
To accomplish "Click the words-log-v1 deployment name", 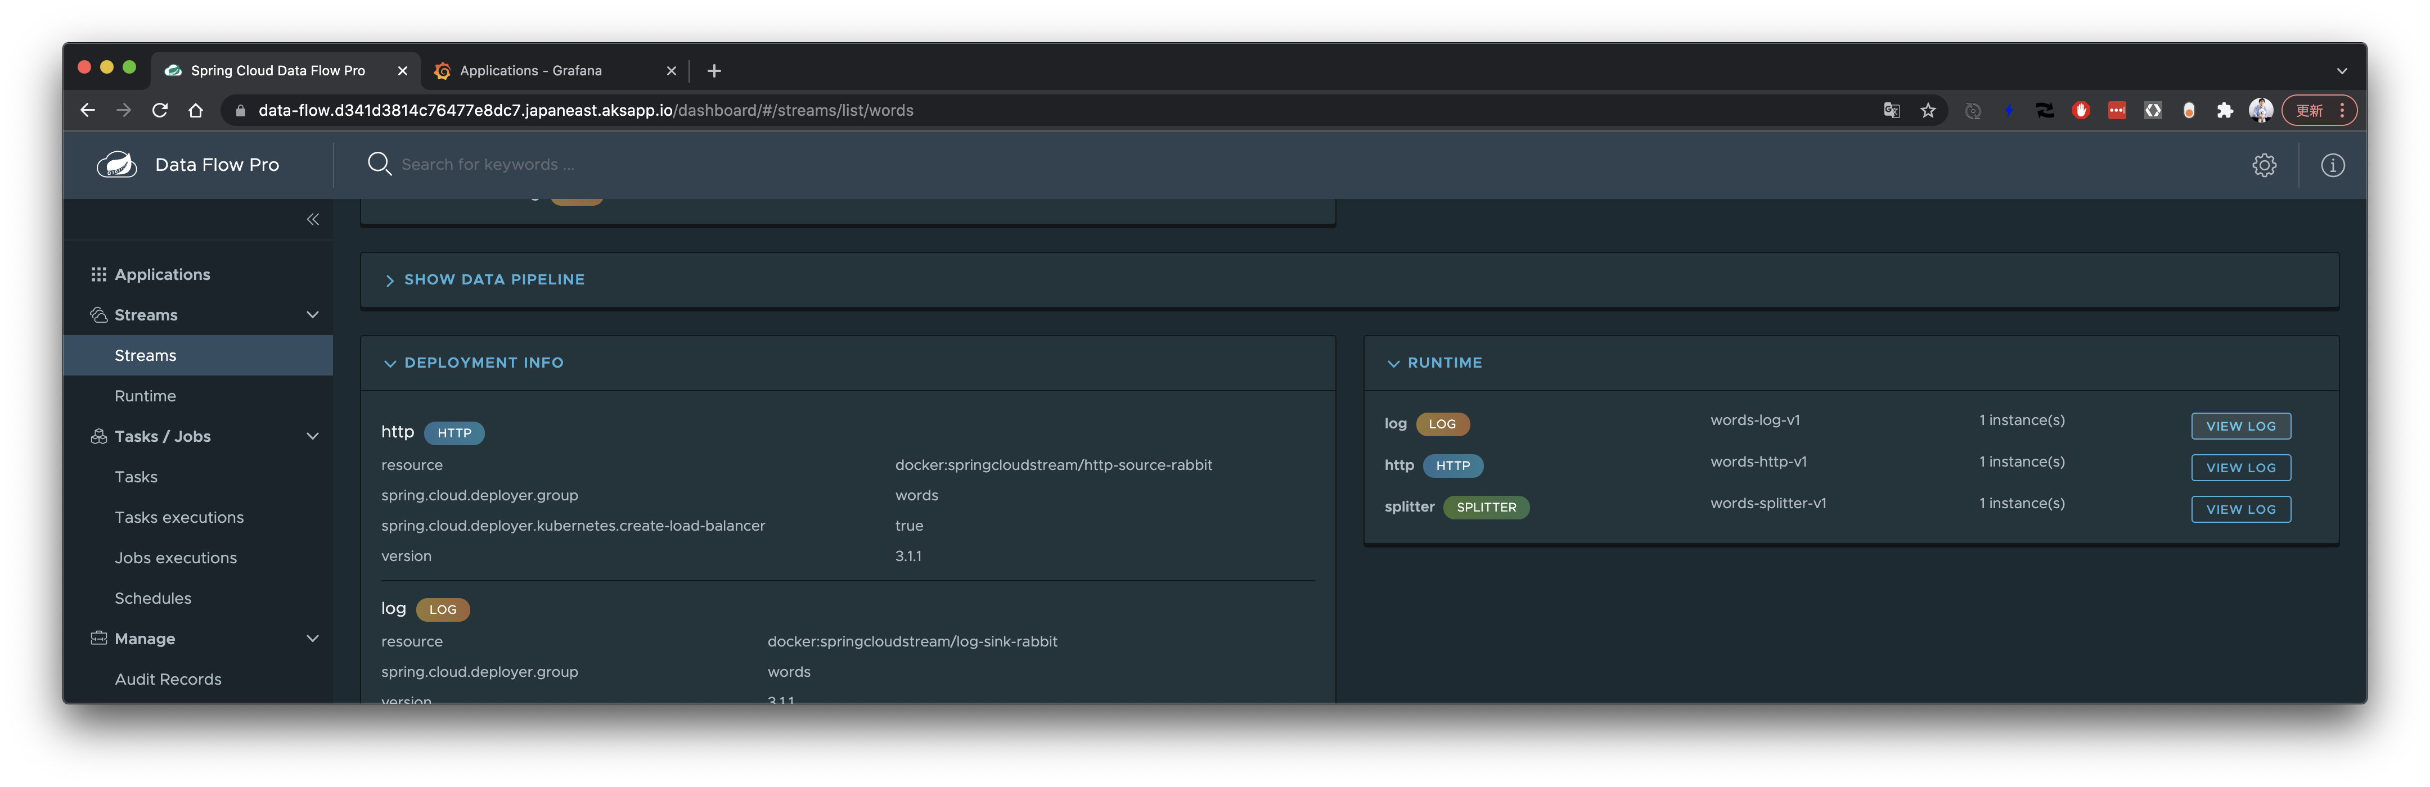I will 1754,420.
